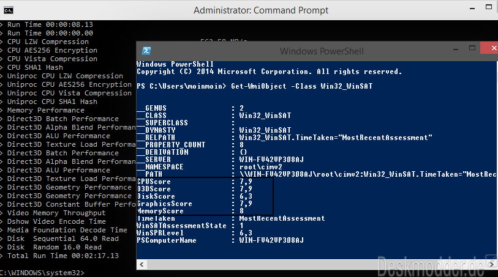Click the PowerShell horizontal scrollbar left arrow

click(x=140, y=264)
